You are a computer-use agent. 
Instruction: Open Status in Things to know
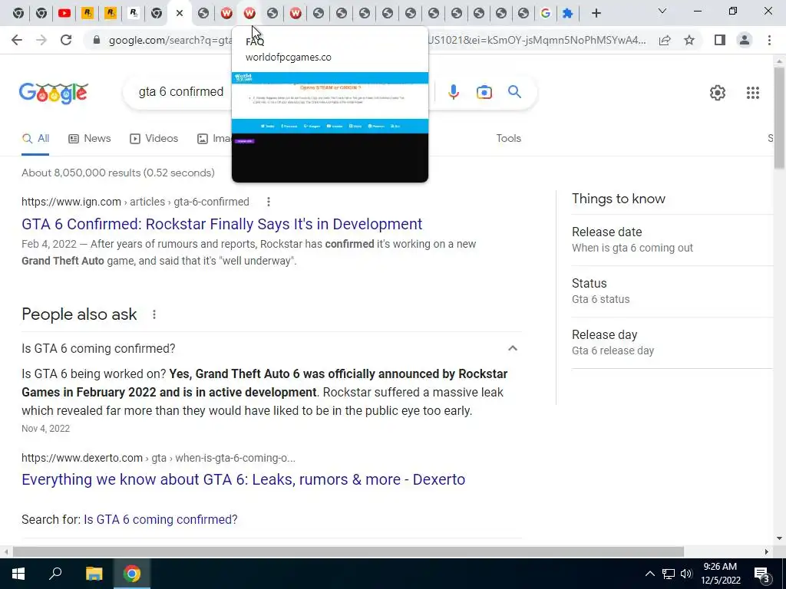pyautogui.click(x=672, y=291)
